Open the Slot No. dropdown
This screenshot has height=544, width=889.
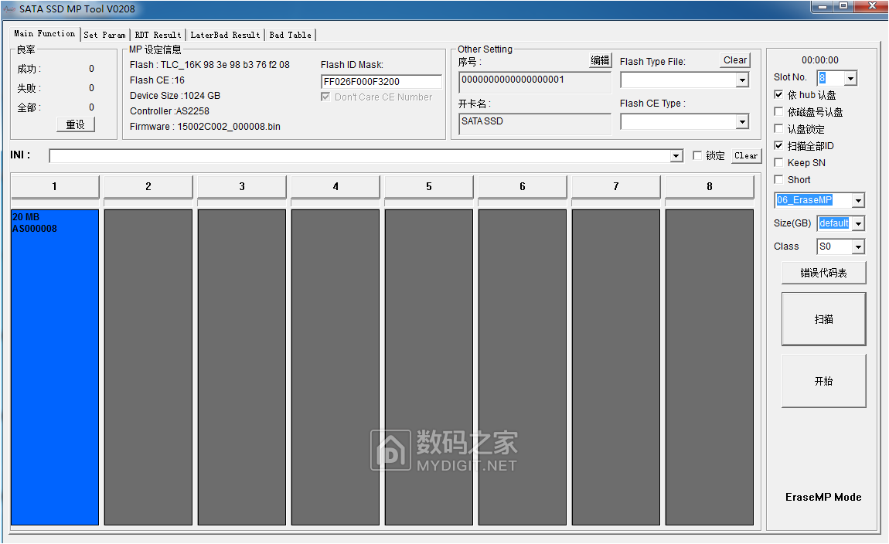pyautogui.click(x=850, y=78)
